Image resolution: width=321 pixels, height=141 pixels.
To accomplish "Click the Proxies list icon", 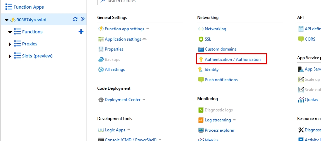I will click(17, 44).
